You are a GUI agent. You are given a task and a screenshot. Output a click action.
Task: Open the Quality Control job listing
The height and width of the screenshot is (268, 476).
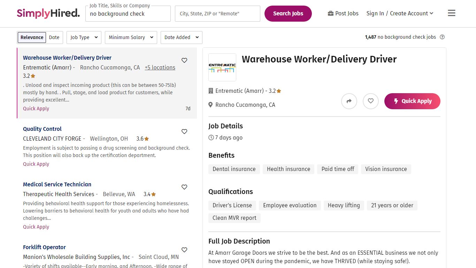point(42,129)
